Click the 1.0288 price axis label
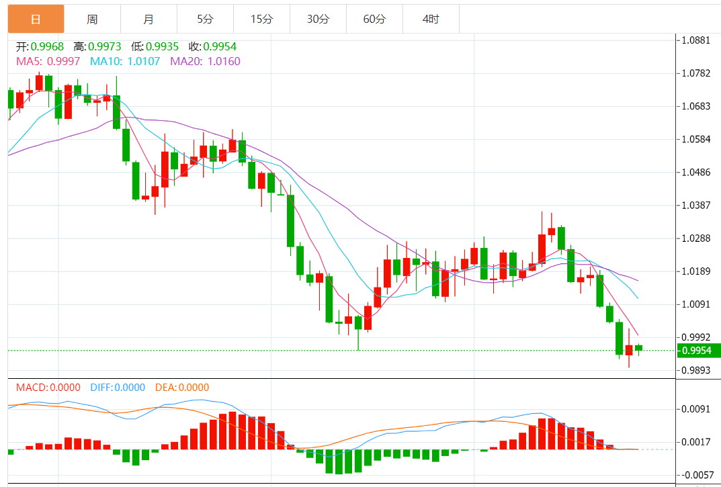Viewport: 721px width, 487px height. 695,238
